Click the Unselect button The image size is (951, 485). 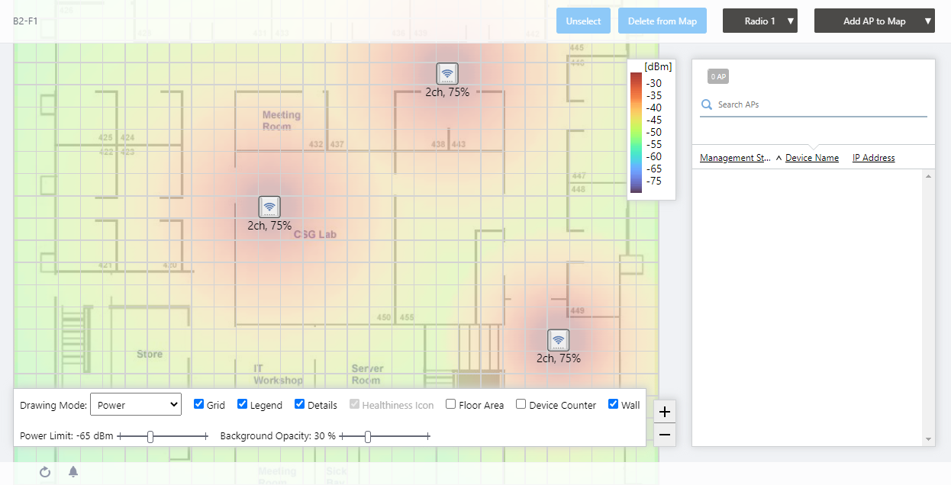(584, 21)
